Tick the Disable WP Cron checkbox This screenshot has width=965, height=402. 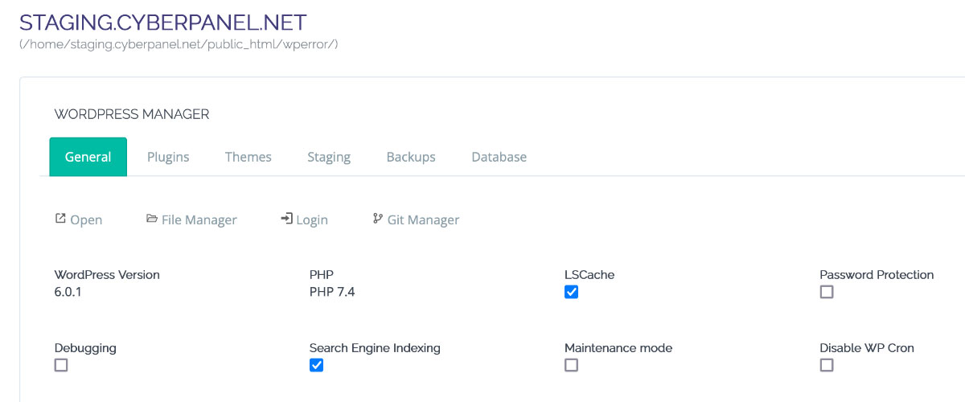click(827, 365)
